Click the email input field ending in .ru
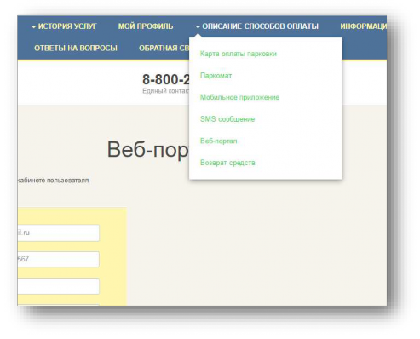Image resolution: width=420 pixels, height=339 pixels. click(59, 233)
